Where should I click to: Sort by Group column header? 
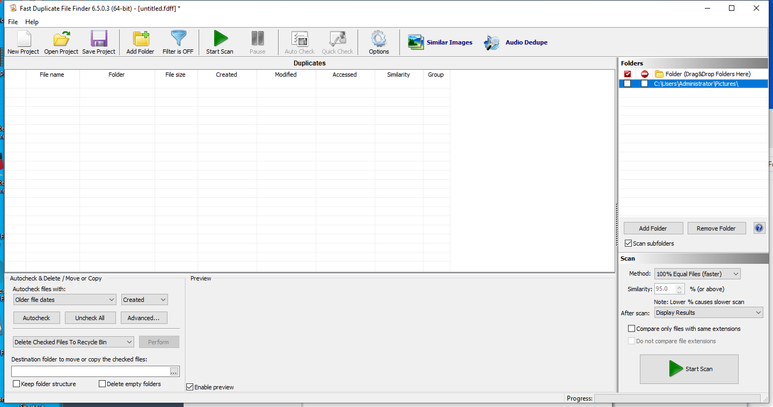click(436, 75)
